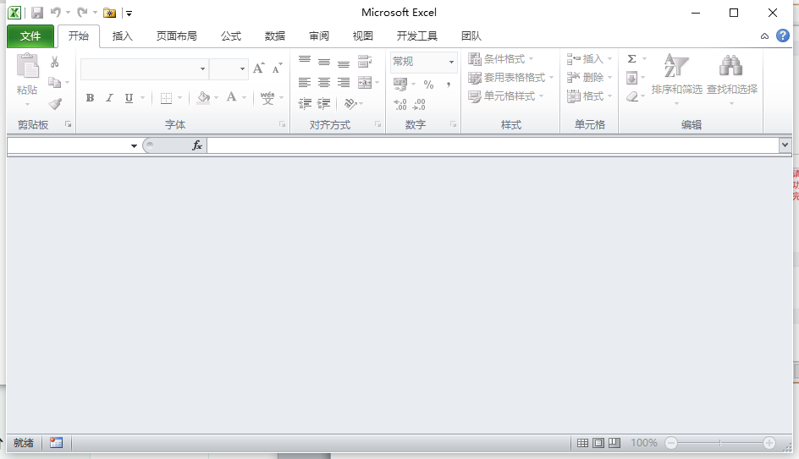799x459 pixels.
Task: Click the Save icon in quick access toolbar
Action: coord(37,13)
